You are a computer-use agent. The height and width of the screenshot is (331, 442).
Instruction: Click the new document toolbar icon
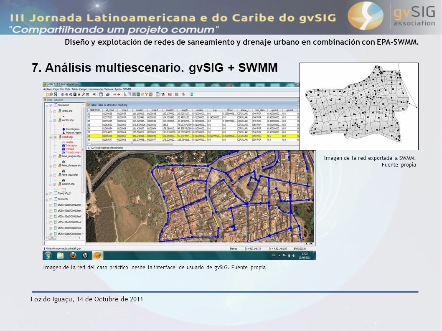[x=47, y=94]
